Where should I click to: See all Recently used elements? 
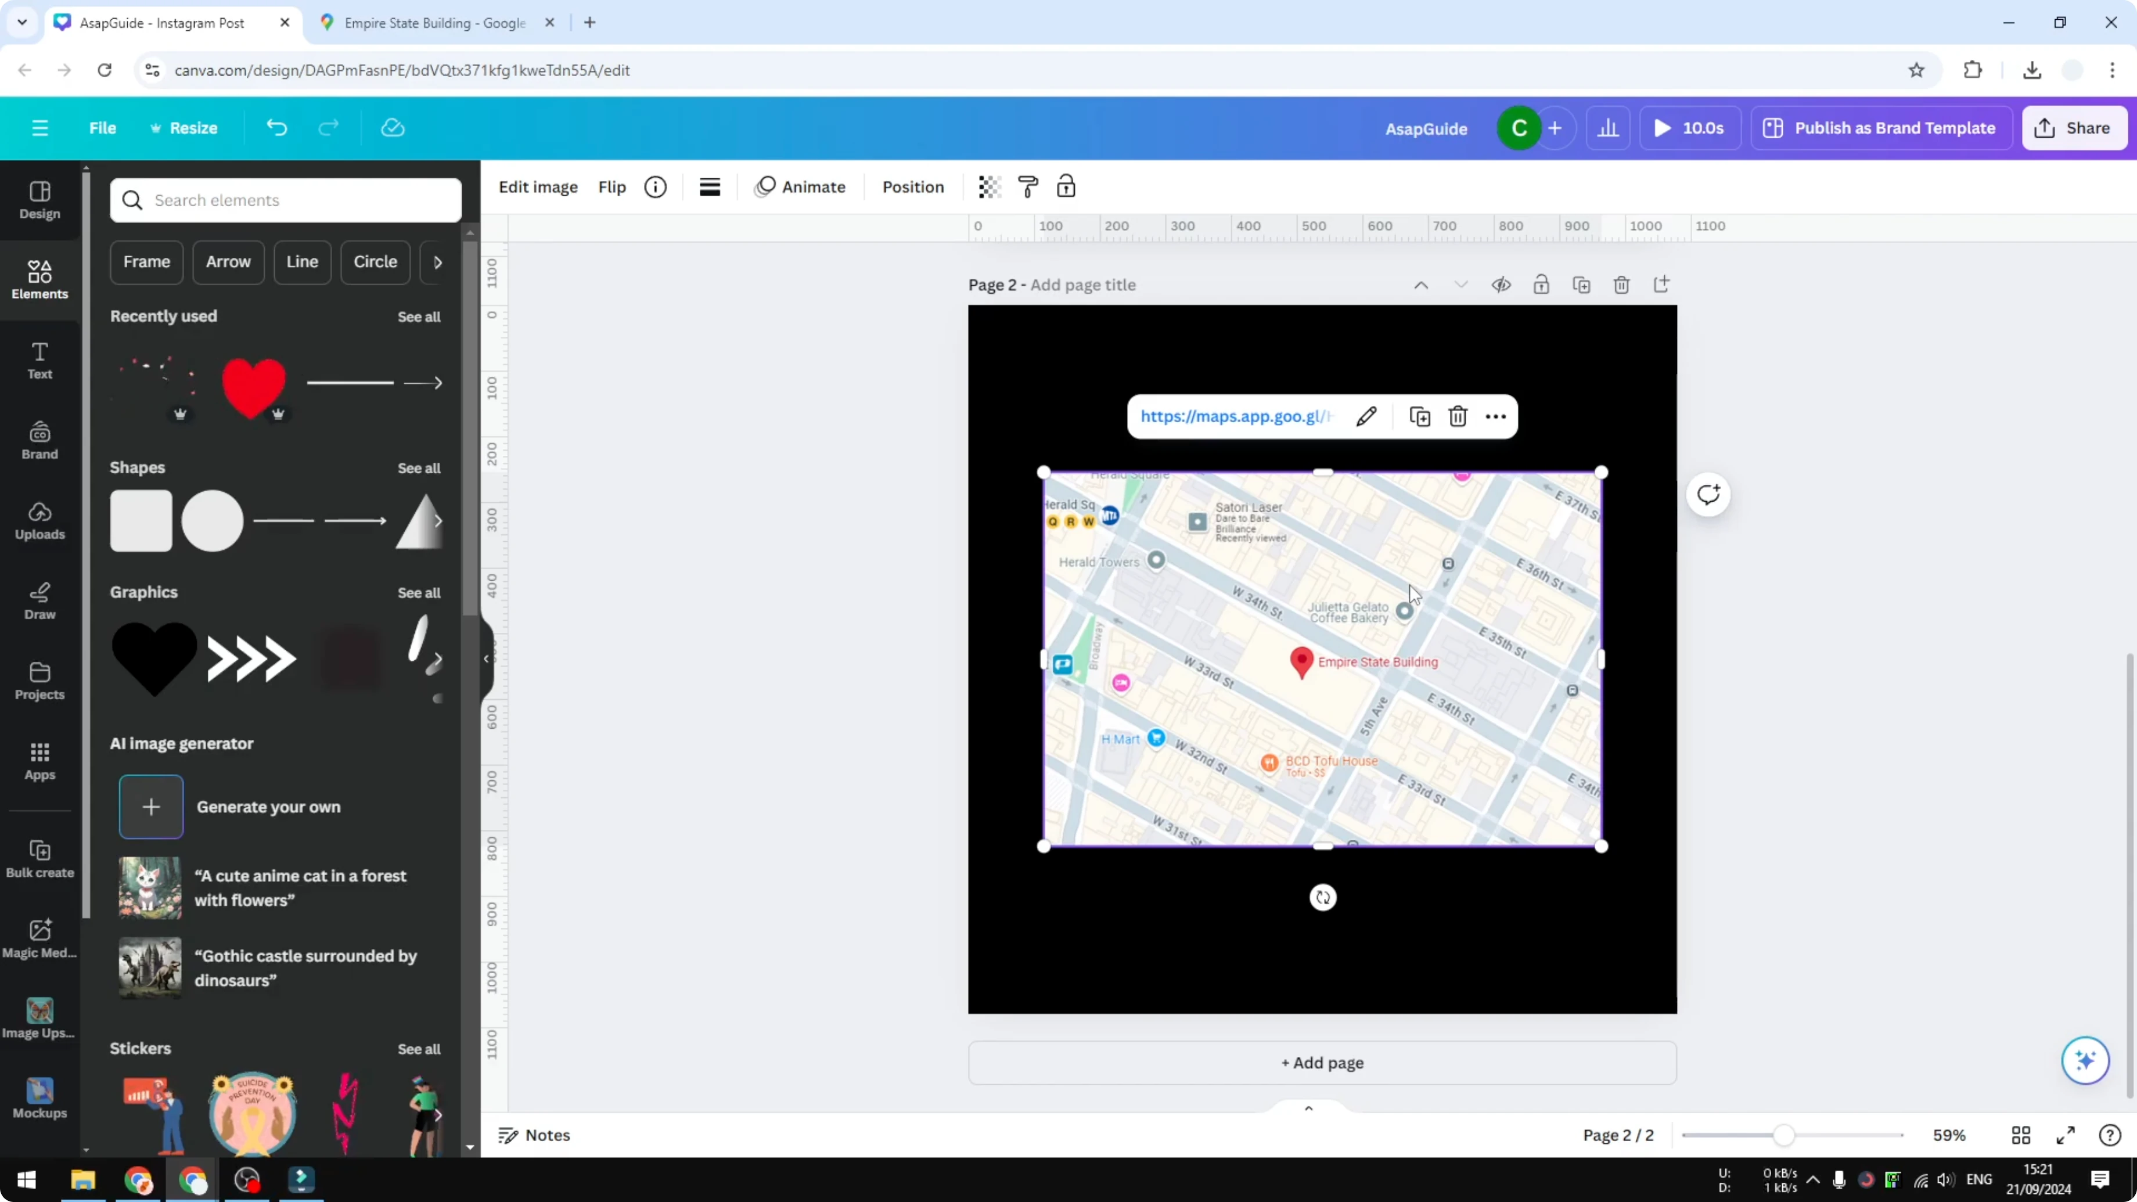[x=419, y=317]
